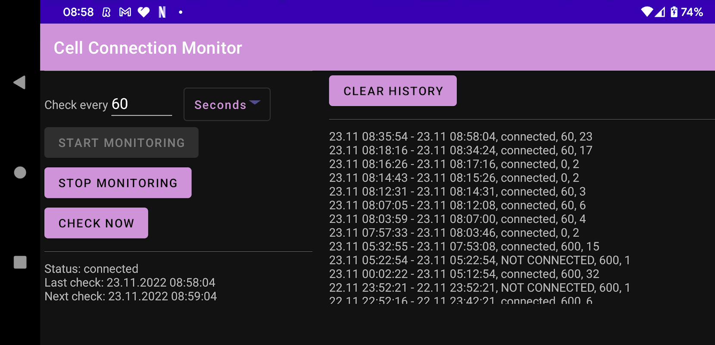Tap the recent apps square button
Viewport: 715px width, 345px height.
[20, 262]
